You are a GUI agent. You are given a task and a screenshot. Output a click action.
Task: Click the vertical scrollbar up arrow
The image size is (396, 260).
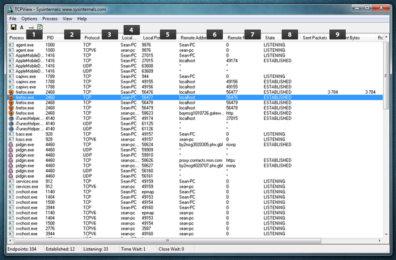[386, 37]
